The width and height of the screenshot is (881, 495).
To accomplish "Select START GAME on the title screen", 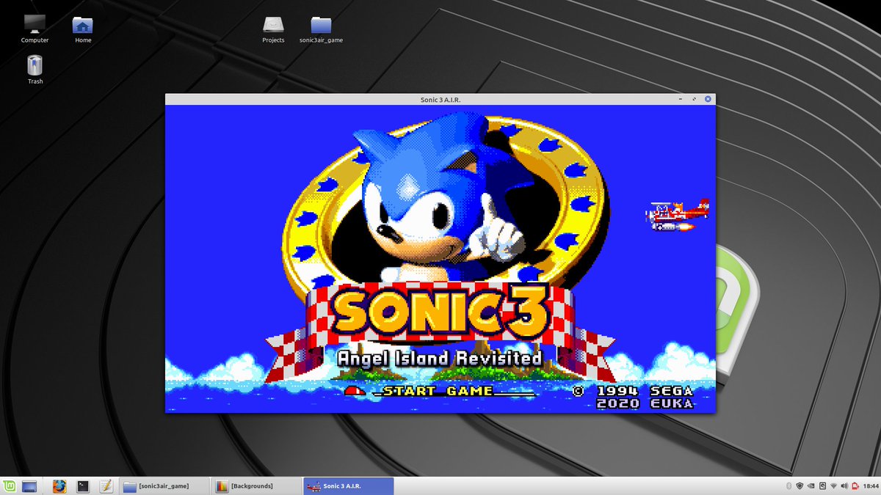I will [433, 391].
